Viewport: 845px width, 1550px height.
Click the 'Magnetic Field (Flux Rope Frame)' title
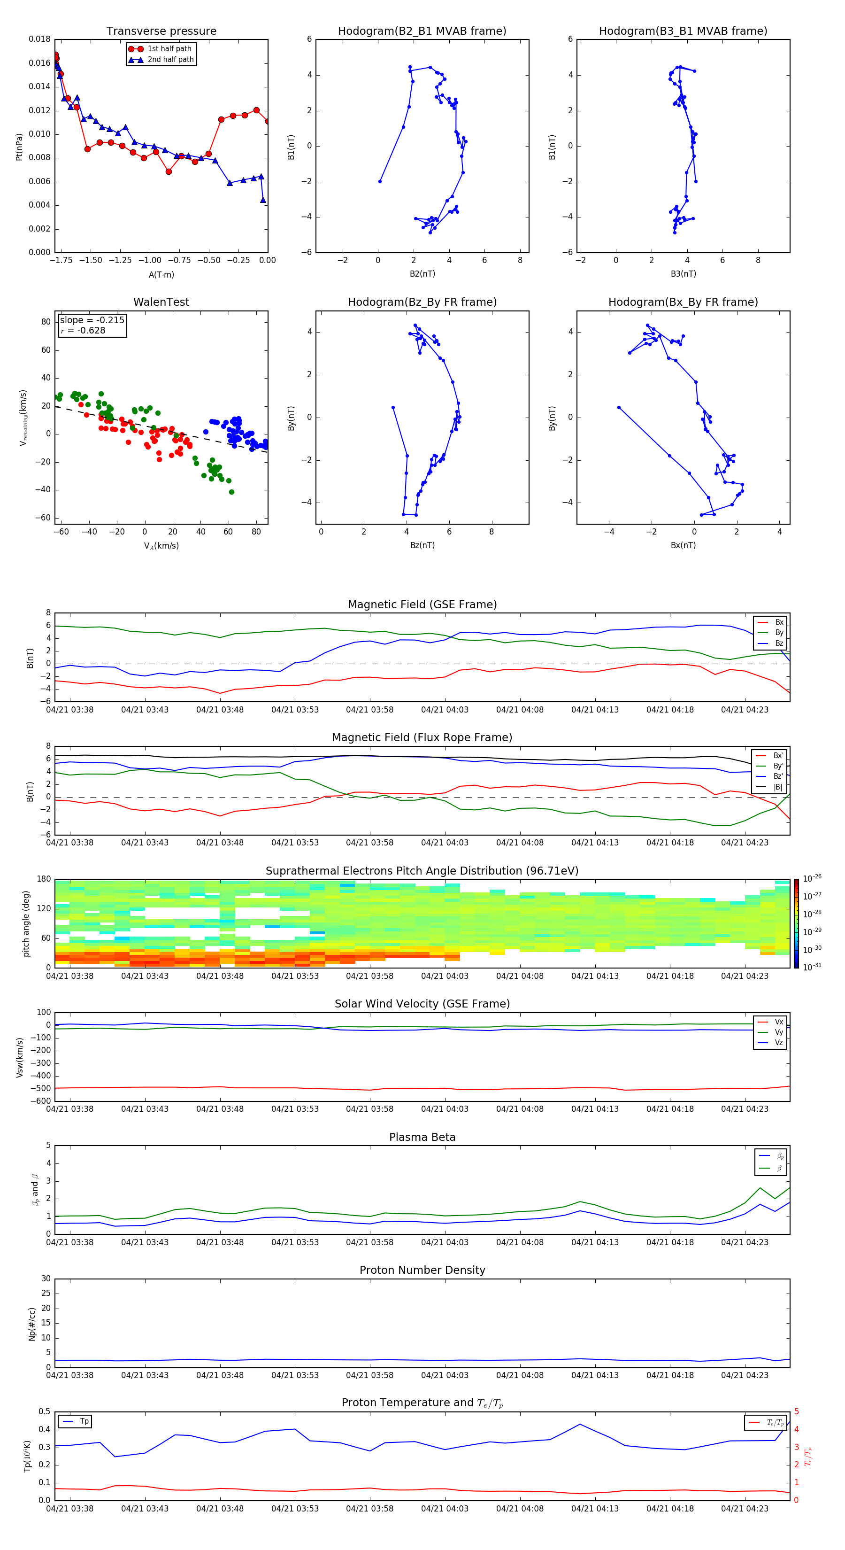422,738
